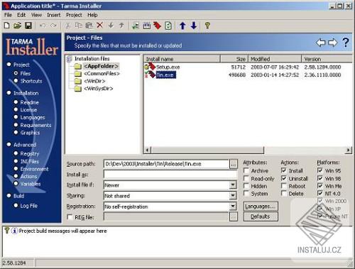Open Registry page in sidebar
The height and width of the screenshot is (269, 355).
pos(30,154)
